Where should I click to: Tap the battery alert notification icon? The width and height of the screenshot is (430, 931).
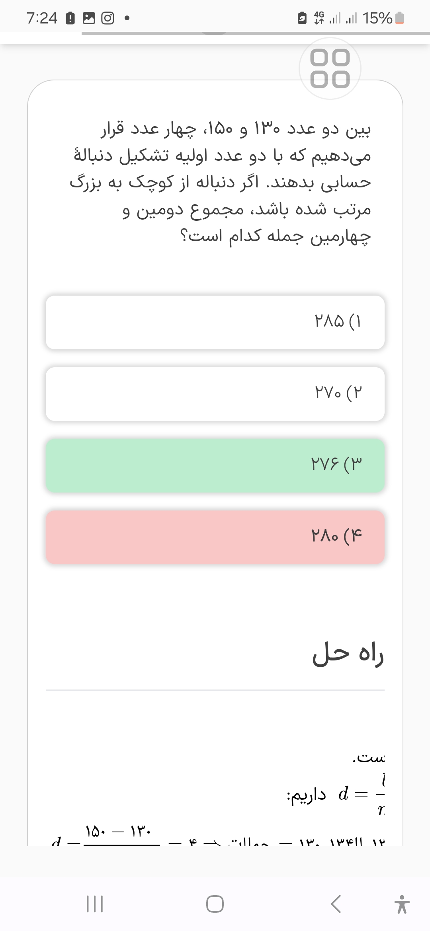pos(70,18)
